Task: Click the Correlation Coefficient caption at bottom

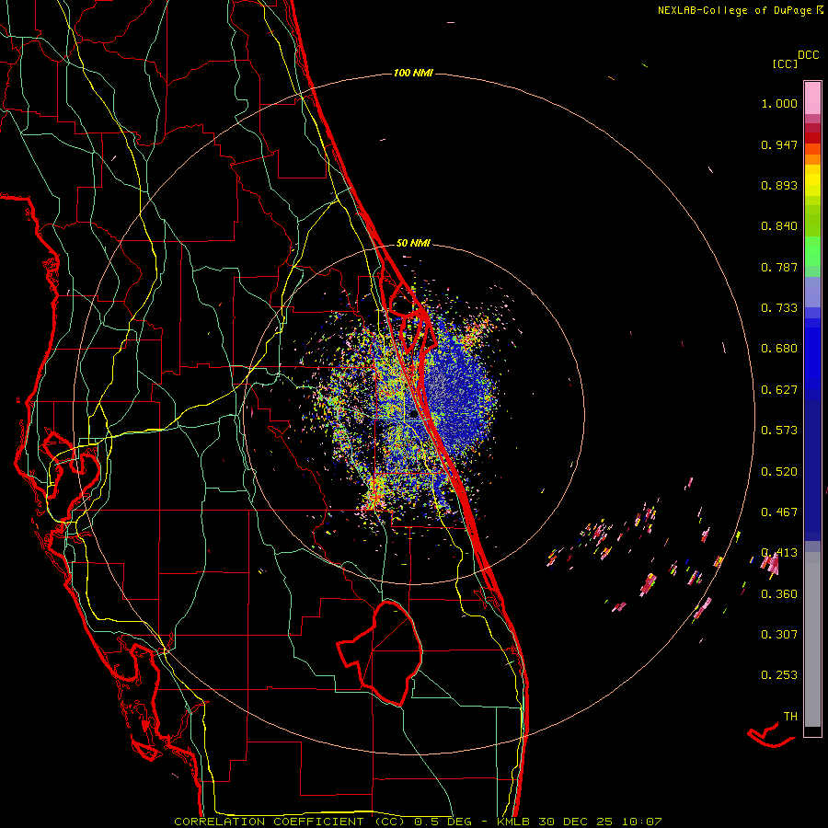Action: pyautogui.click(x=418, y=822)
